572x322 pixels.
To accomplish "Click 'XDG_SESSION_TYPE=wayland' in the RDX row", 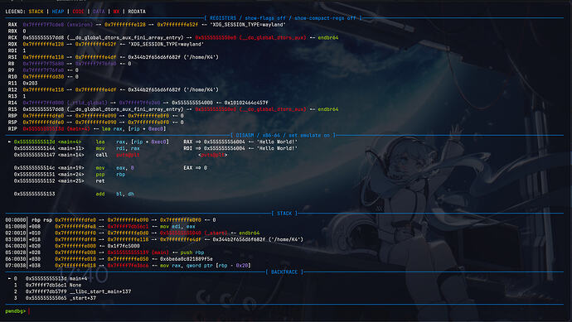I will tap(166, 44).
